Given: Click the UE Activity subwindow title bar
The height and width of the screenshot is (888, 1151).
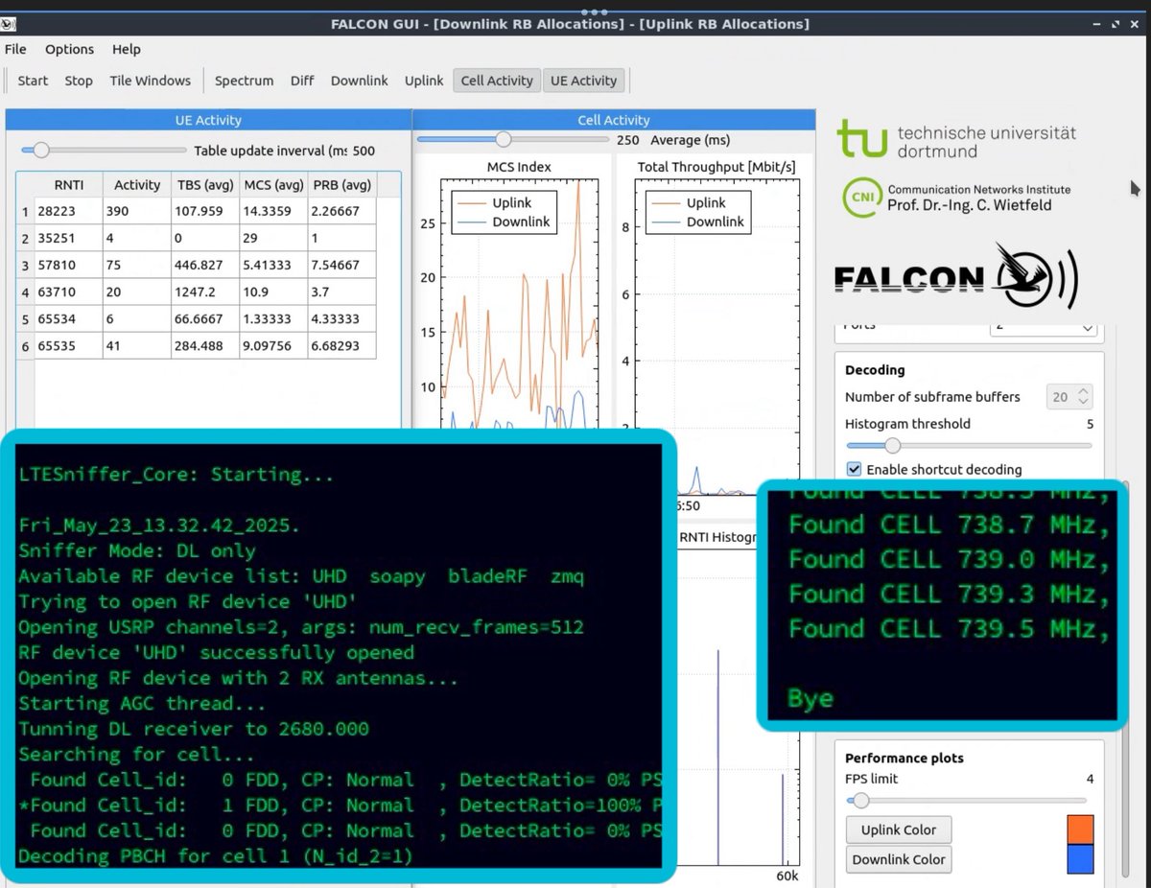Looking at the screenshot, I should click(x=208, y=120).
